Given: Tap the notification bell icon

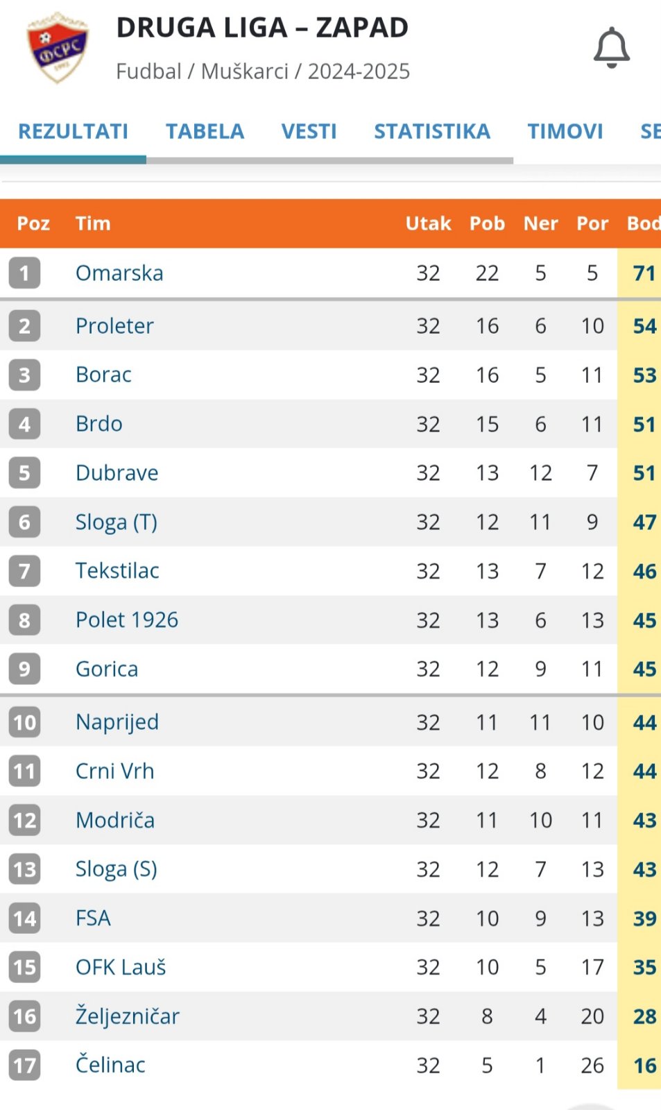Looking at the screenshot, I should pyautogui.click(x=611, y=48).
